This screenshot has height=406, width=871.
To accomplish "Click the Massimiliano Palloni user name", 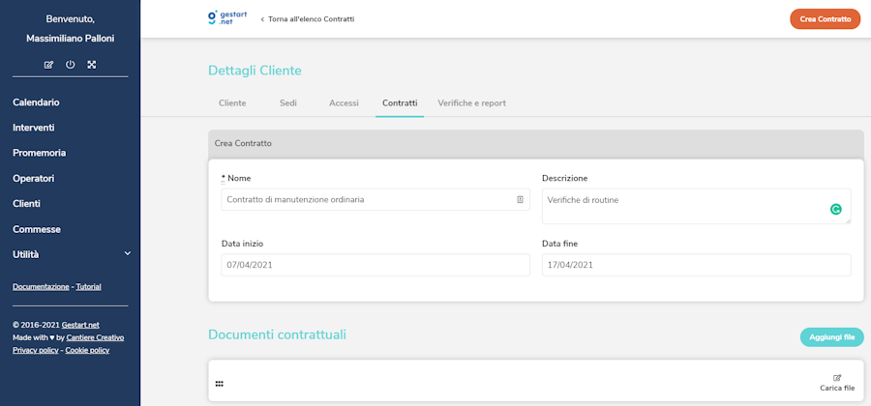I will point(70,39).
